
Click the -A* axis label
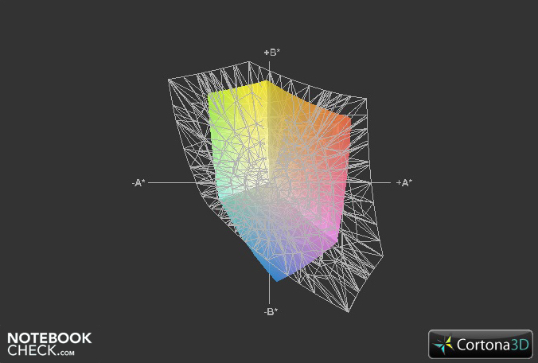pos(138,183)
